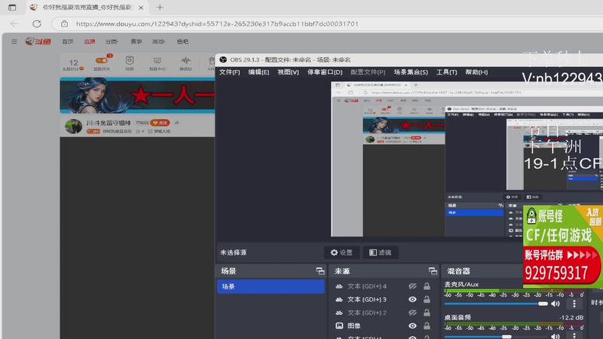603x339 pixels.
Task: Select the 场景 scene item
Action: pyautogui.click(x=271, y=286)
